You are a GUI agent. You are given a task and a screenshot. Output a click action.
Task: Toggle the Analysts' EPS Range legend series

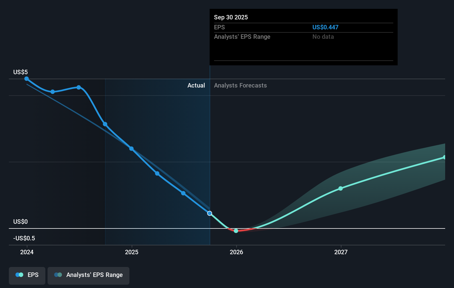88,276
